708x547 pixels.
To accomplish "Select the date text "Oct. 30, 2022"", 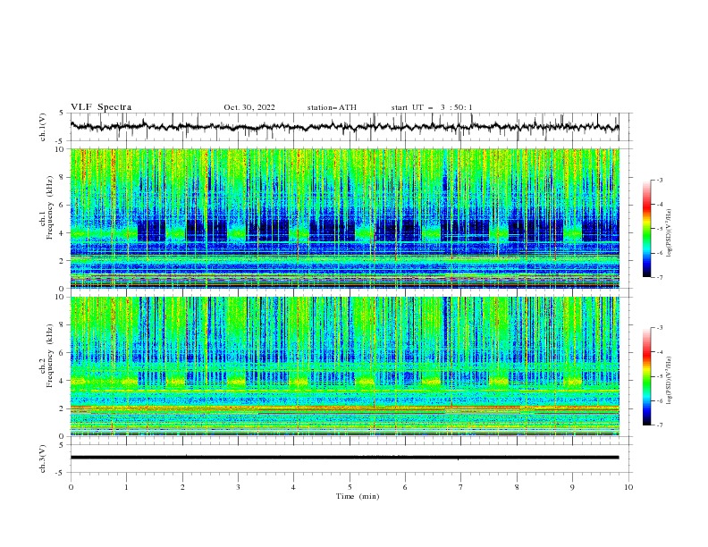I will point(249,107).
